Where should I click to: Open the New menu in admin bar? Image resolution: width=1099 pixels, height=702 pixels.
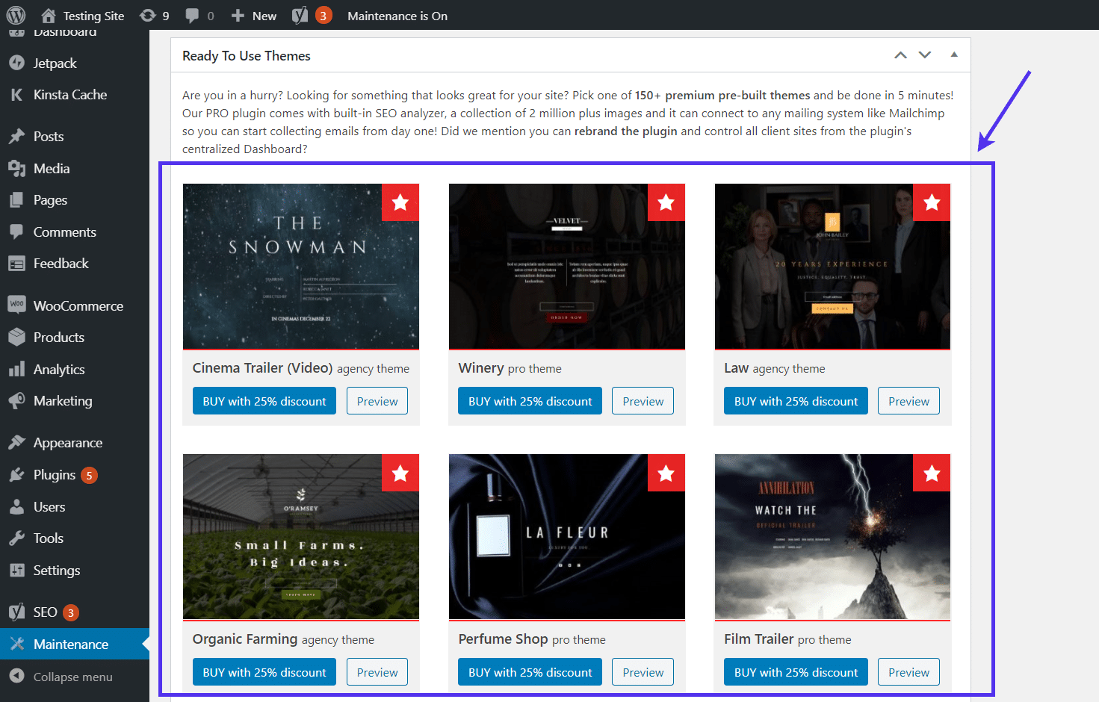[253, 15]
